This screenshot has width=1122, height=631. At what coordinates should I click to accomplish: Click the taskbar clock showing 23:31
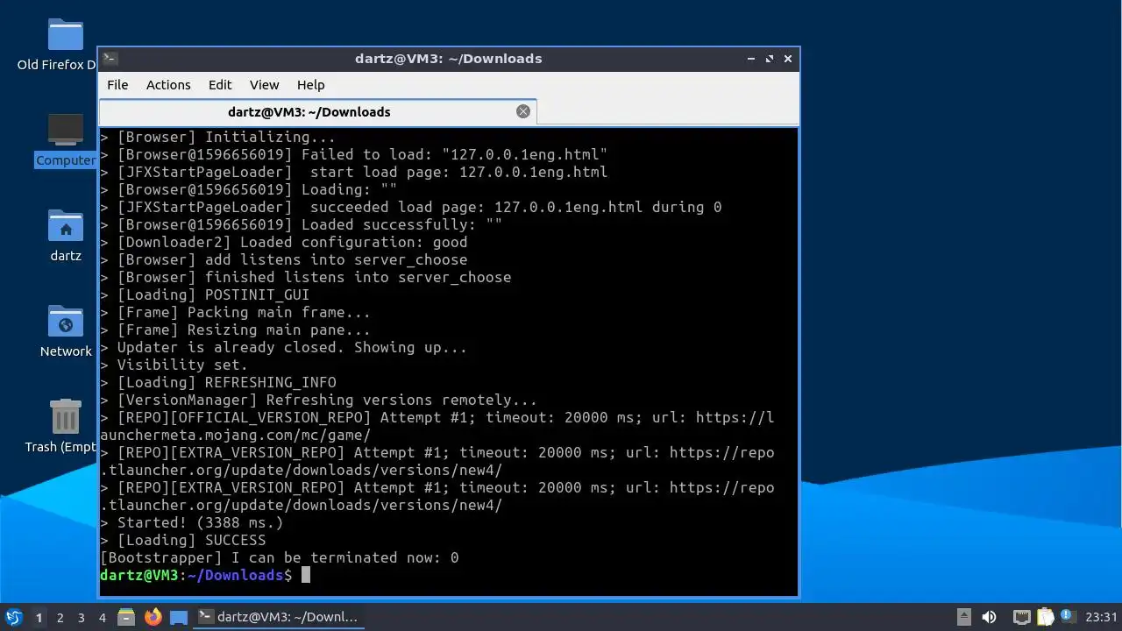click(x=1101, y=617)
